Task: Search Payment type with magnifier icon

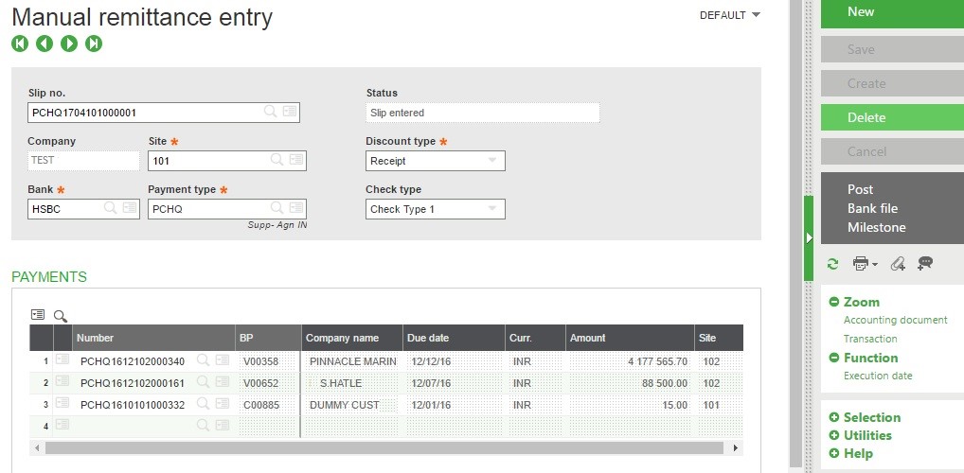Action: [277, 207]
